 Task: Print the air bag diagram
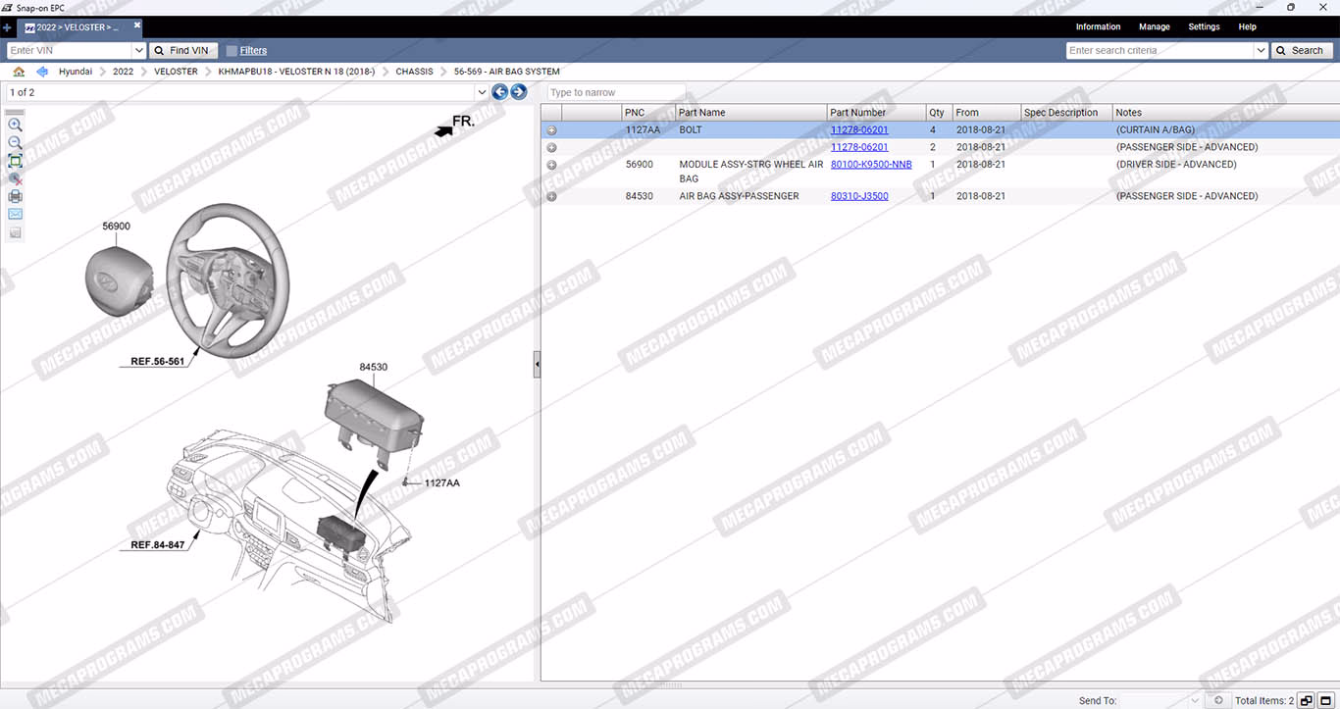[x=15, y=196]
